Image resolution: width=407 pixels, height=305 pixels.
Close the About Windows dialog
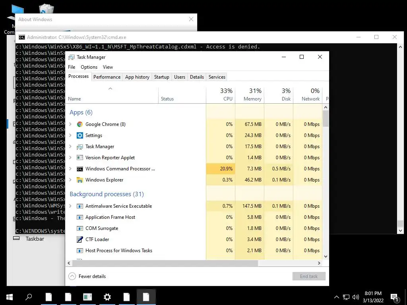tap(191, 19)
